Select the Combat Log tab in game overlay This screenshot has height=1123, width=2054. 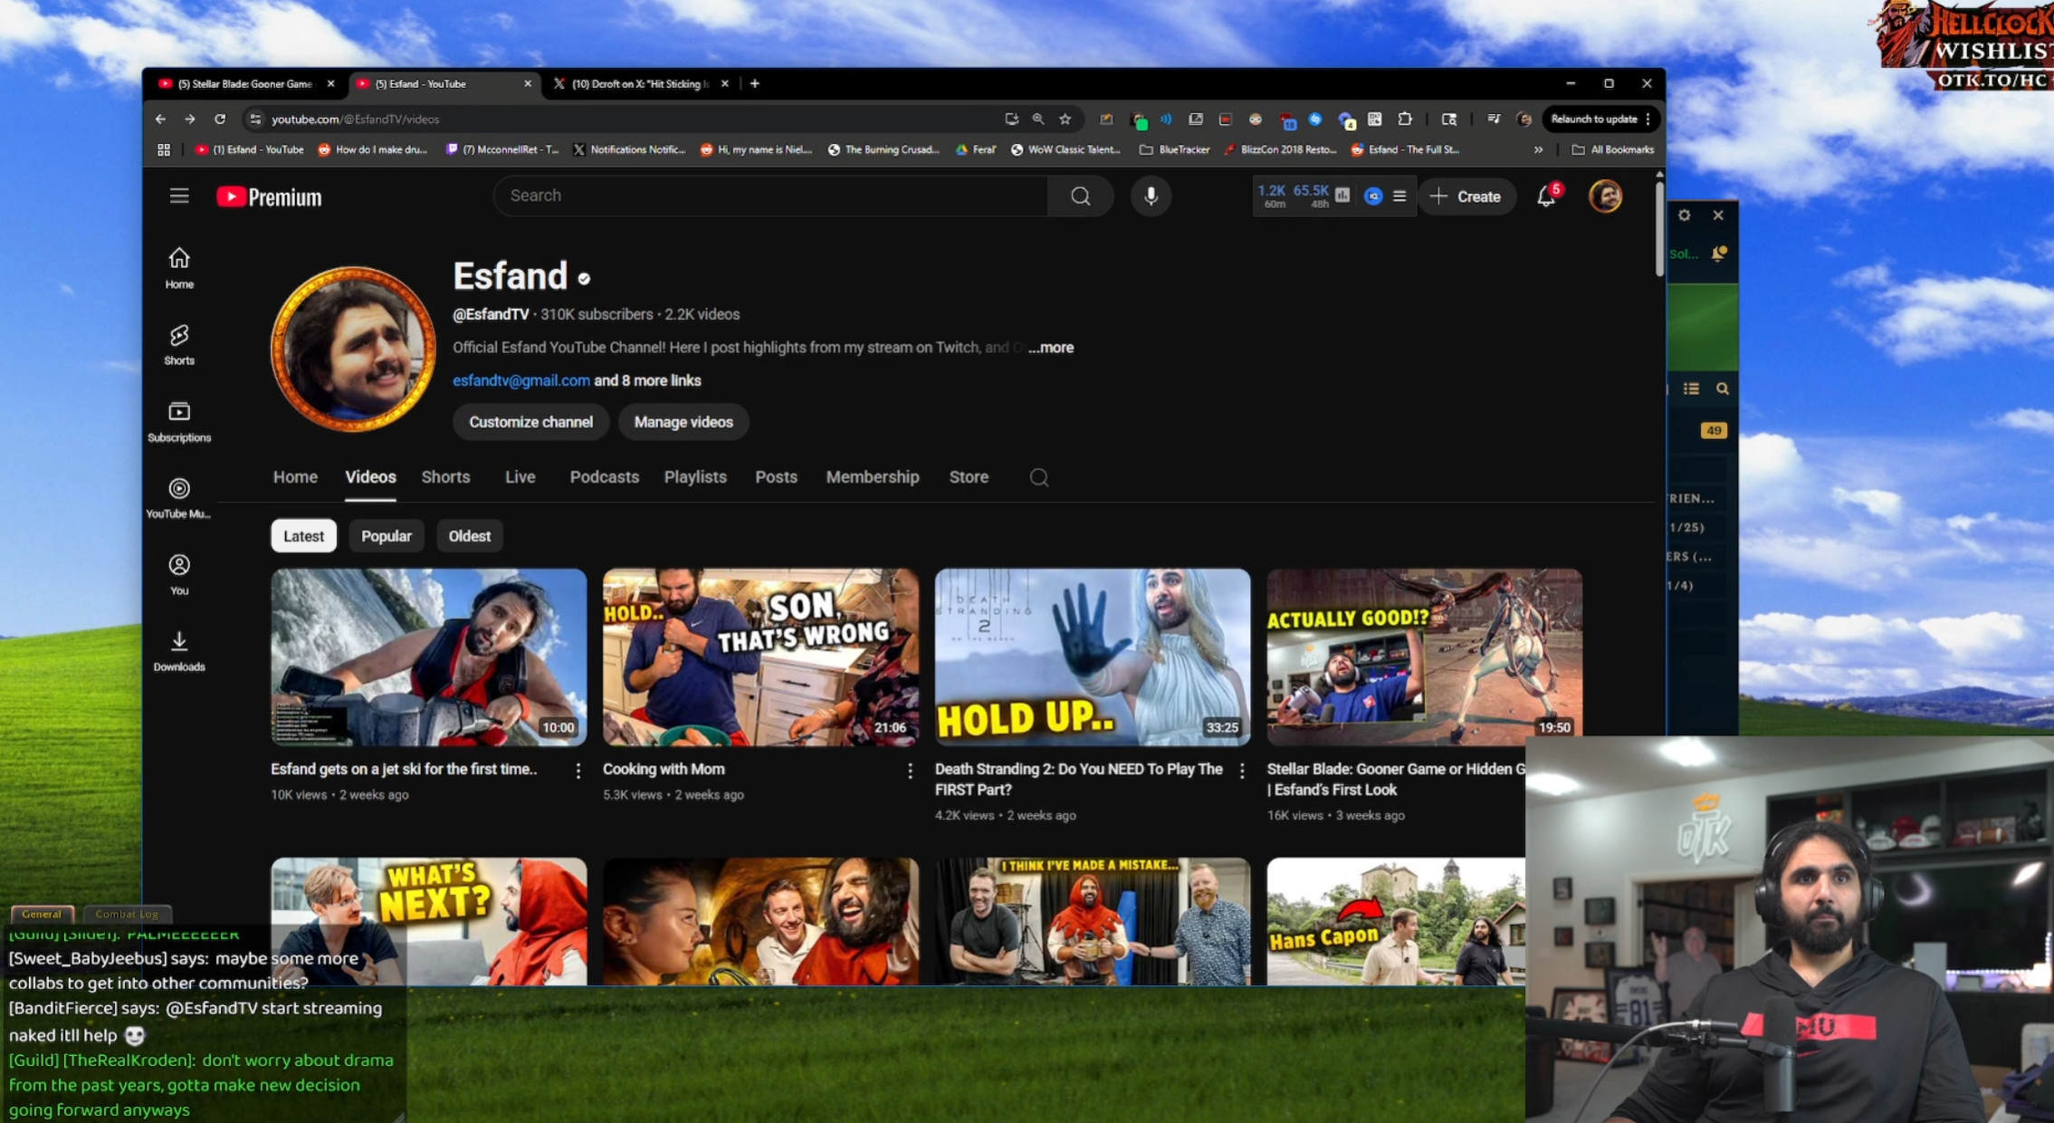coord(127,914)
